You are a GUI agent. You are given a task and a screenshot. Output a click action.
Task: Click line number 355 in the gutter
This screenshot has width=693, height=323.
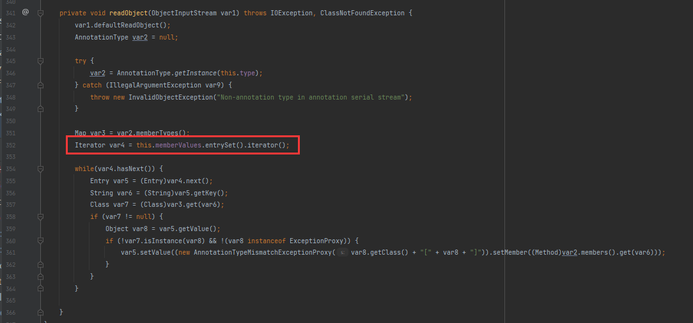coord(11,181)
